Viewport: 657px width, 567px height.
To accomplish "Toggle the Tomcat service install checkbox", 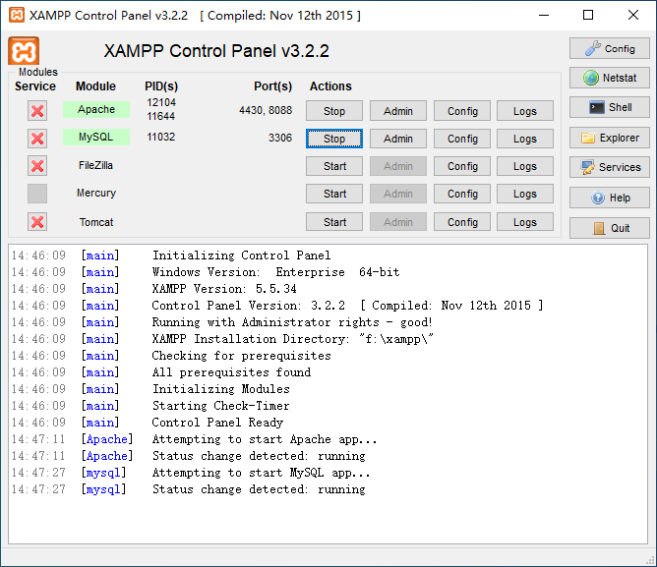I will point(37,222).
